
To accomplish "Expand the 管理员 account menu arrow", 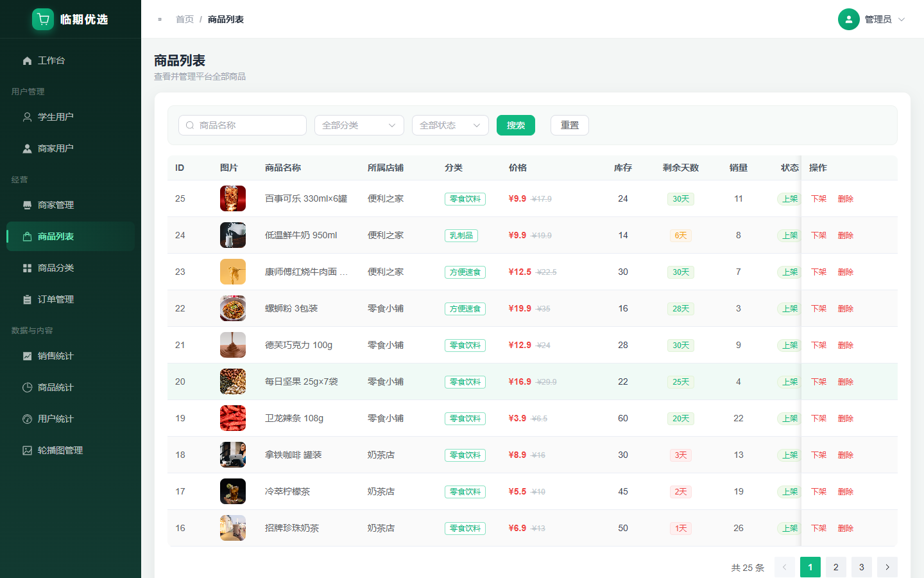I will click(x=902, y=19).
